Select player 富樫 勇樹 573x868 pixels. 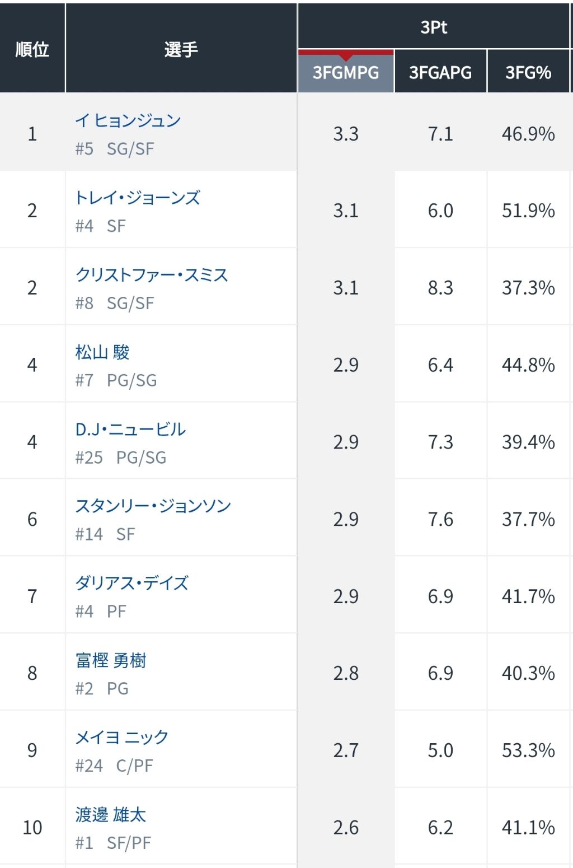pos(111,661)
